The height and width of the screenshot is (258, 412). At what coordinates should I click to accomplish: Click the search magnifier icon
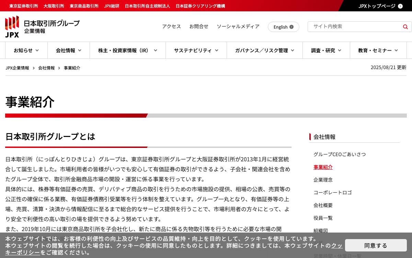pos(405,27)
